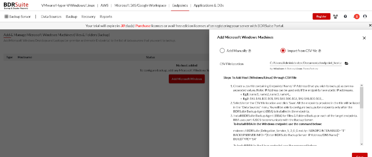372x157 pixels.
Task: Click the CSV File Location input field
Action: [306, 63]
